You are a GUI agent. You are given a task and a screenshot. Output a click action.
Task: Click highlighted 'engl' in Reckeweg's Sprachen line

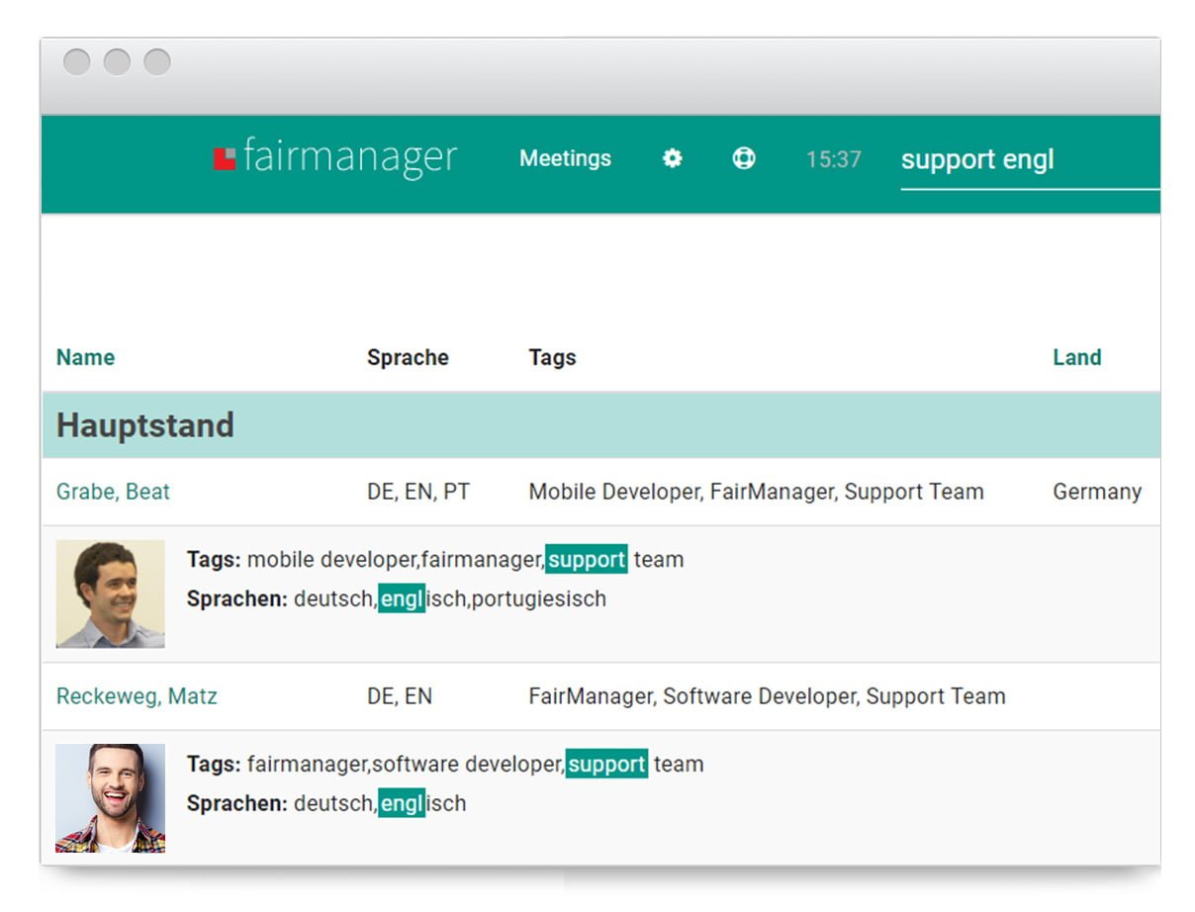402,803
